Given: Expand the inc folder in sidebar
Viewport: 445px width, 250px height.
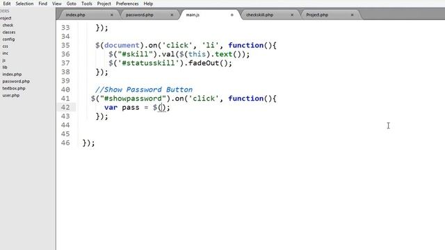Looking at the screenshot, I should pos(5,53).
